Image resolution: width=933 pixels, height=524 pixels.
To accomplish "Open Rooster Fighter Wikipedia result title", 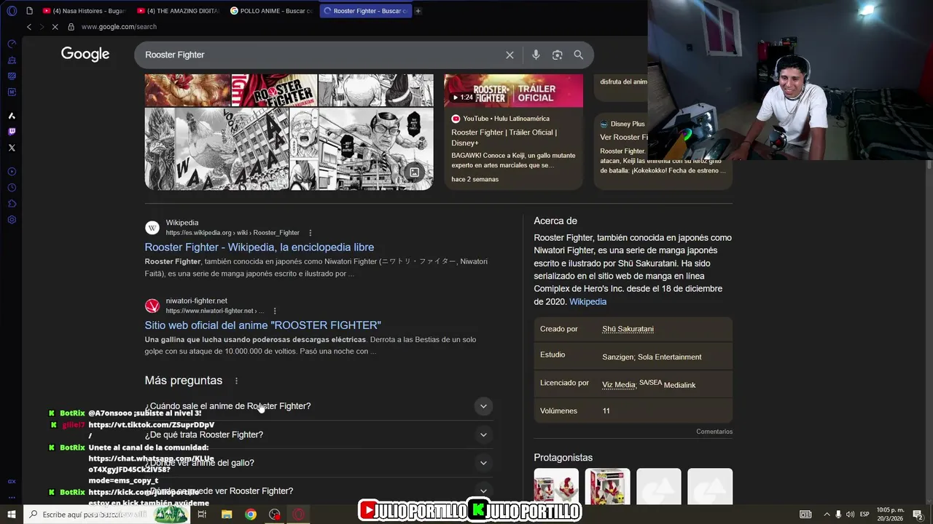I will tap(259, 247).
